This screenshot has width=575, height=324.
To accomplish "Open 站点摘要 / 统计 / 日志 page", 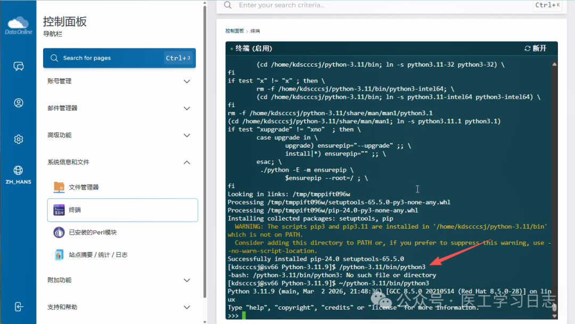I will 97,255.
